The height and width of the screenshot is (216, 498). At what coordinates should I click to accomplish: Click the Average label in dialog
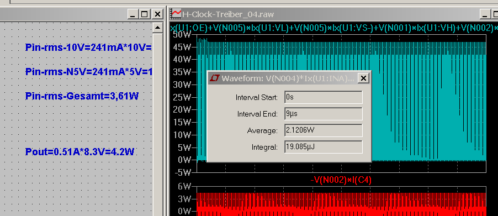click(262, 130)
